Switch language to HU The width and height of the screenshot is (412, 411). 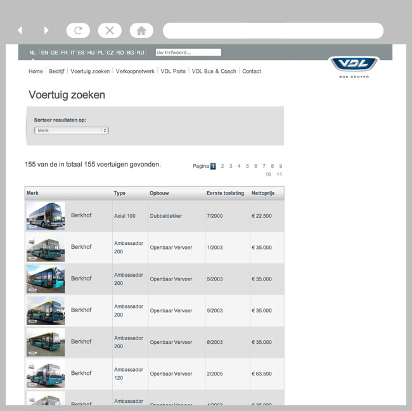pos(91,53)
